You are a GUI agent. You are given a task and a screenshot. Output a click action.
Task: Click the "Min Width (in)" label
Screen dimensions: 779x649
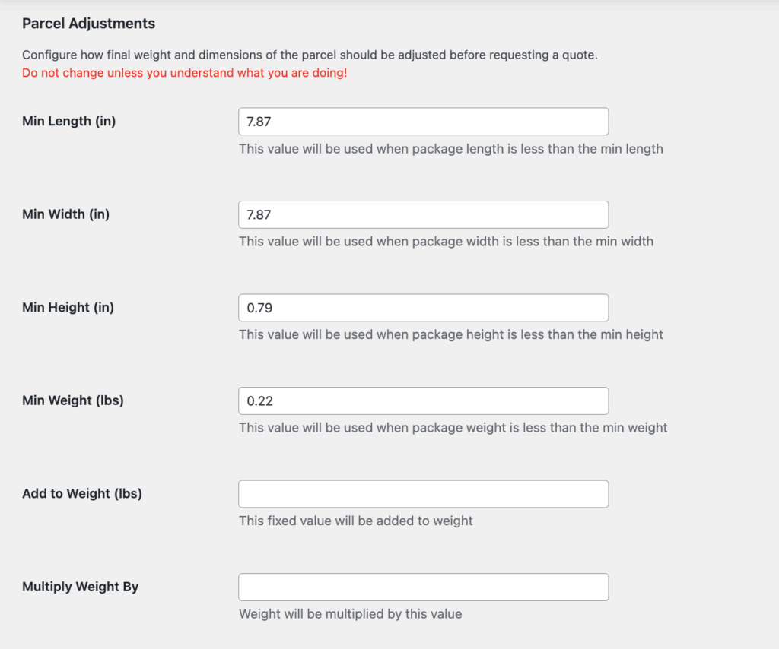pos(66,214)
